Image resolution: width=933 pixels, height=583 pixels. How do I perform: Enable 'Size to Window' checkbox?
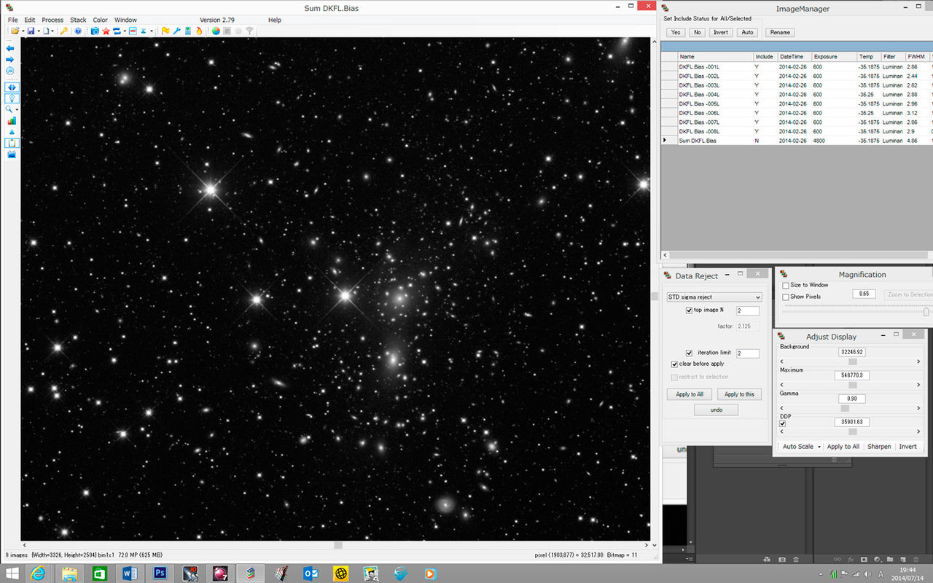[786, 285]
